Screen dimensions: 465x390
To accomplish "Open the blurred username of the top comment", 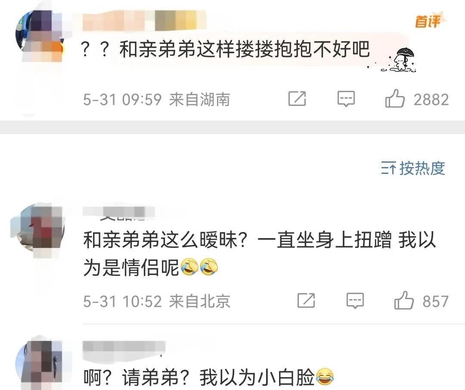I will click(144, 21).
